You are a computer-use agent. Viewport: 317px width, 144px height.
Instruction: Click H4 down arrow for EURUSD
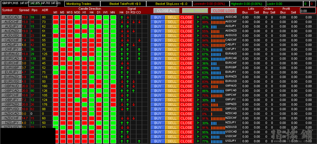[x=122, y=82]
